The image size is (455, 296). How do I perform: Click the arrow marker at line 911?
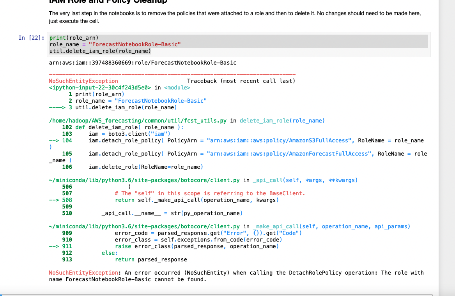(x=54, y=246)
